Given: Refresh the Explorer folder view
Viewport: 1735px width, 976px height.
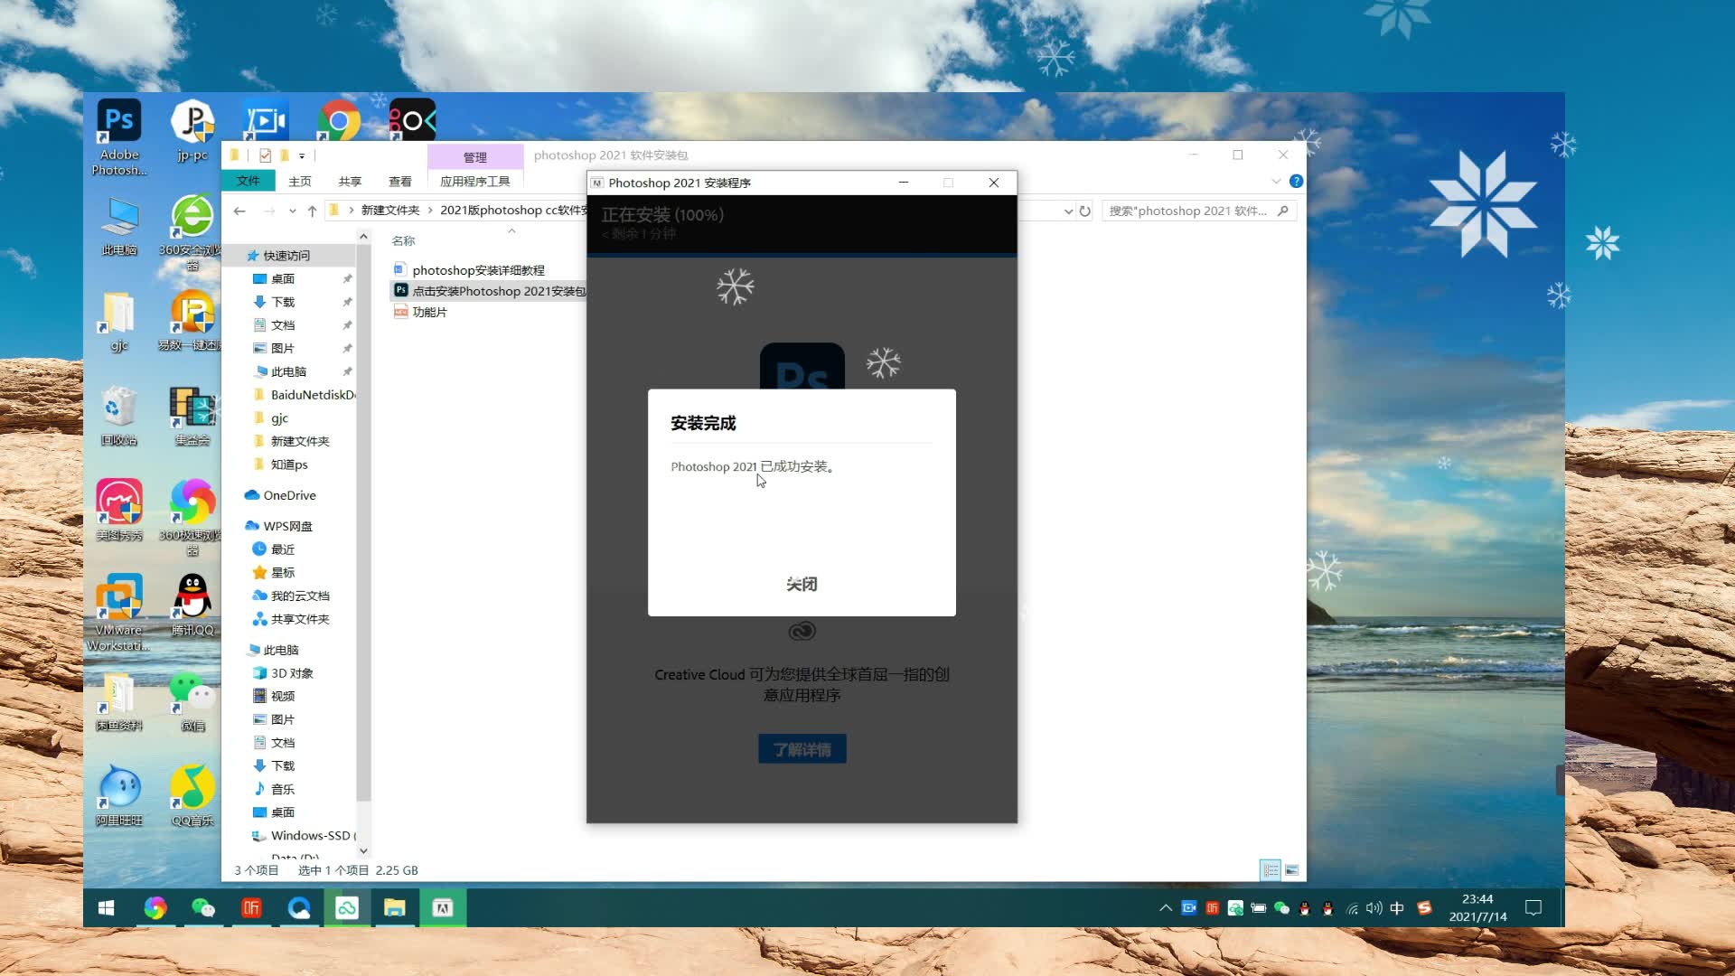Looking at the screenshot, I should point(1085,211).
